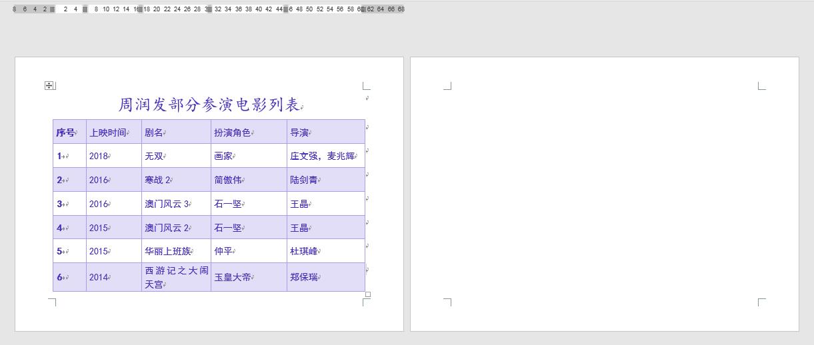This screenshot has width=814, height=345.
Task: Click the 画家 cell
Action: point(249,156)
